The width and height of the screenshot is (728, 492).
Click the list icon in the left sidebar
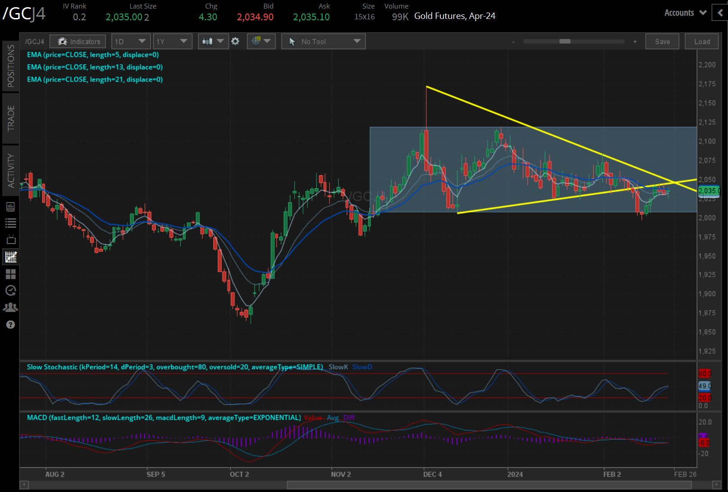(10, 222)
